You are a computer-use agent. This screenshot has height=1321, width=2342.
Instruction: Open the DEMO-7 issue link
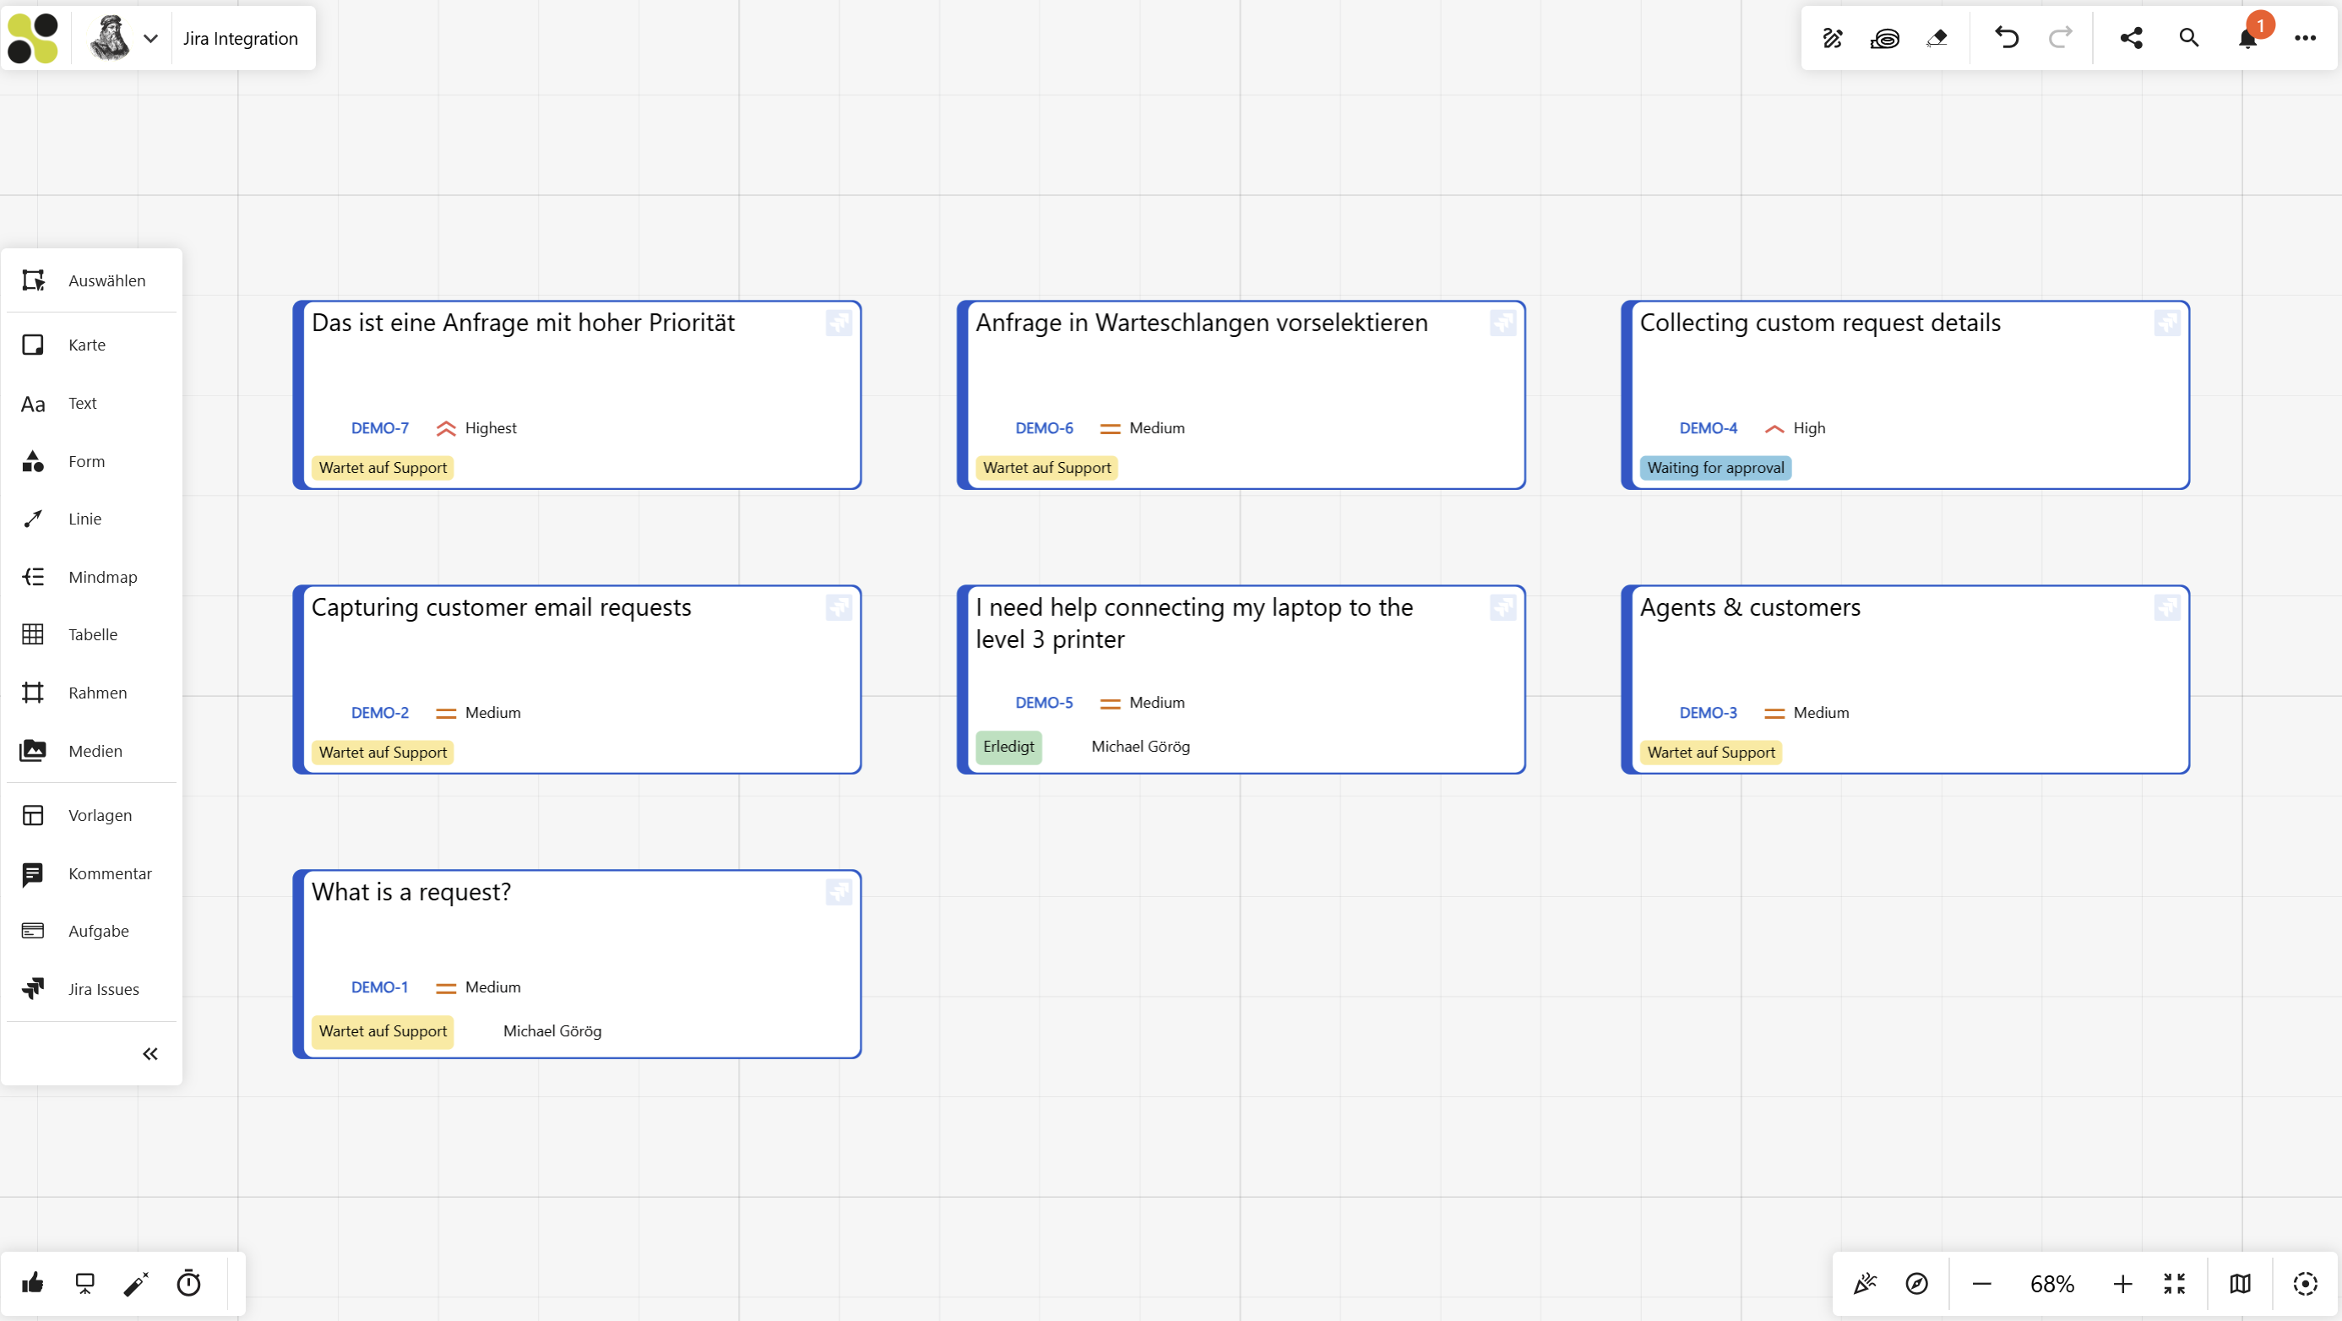(x=380, y=427)
